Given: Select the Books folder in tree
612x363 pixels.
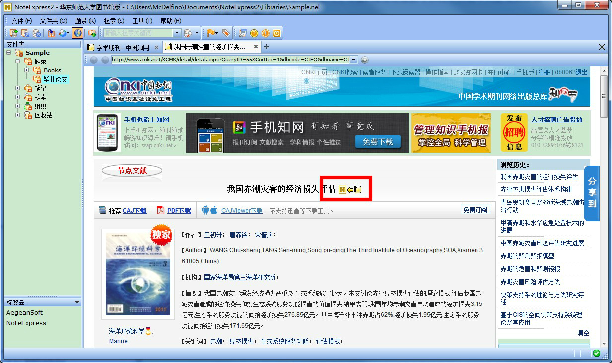Looking at the screenshot, I should tap(52, 70).
